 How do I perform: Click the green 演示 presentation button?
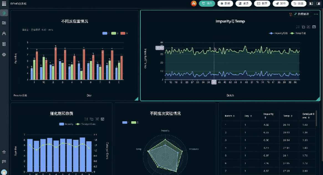[207, 4]
